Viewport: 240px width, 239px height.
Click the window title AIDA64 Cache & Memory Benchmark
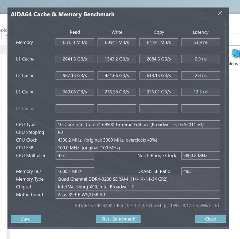click(x=63, y=14)
